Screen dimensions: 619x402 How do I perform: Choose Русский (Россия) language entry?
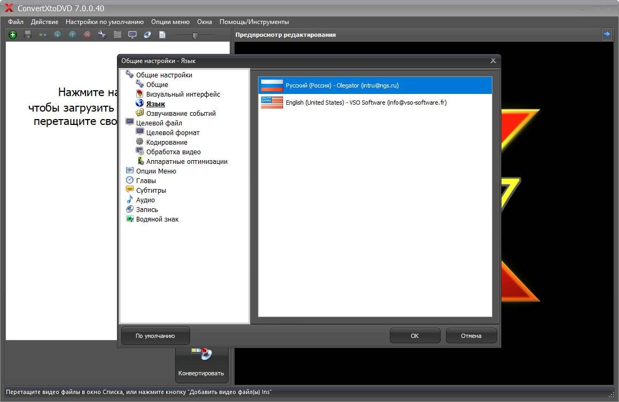click(375, 85)
